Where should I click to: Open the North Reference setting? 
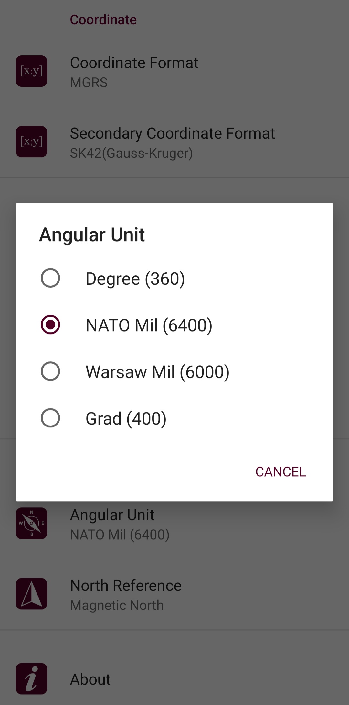click(x=174, y=594)
